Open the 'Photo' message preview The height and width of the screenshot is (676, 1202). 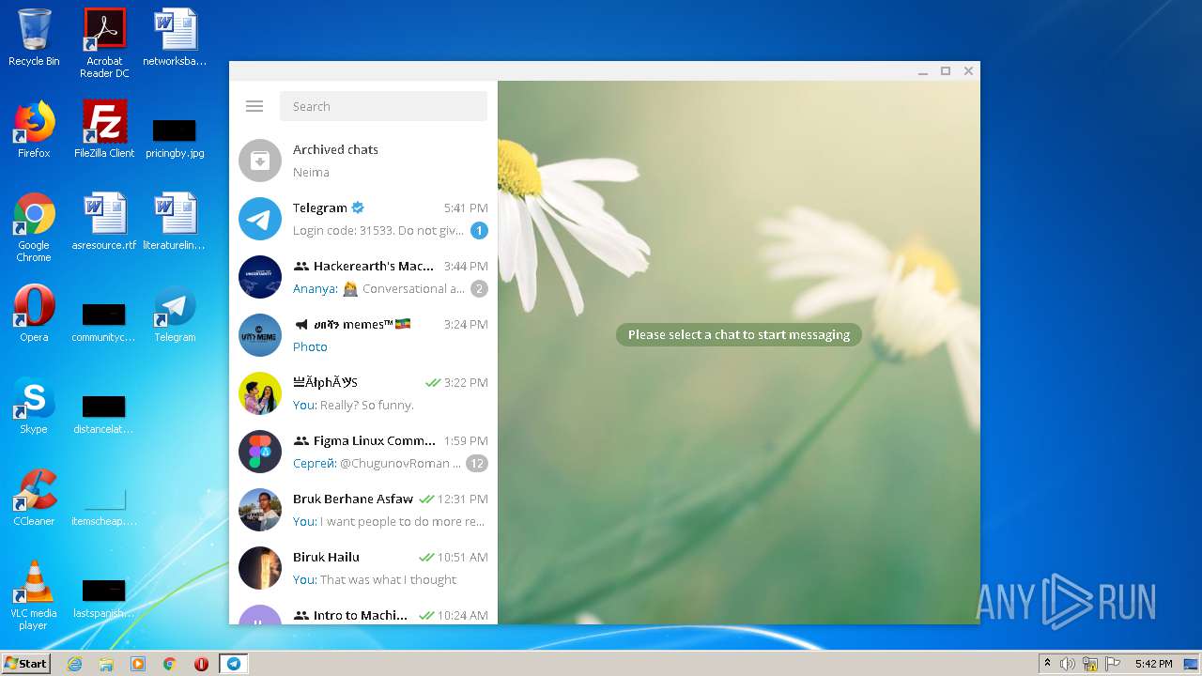coord(310,346)
